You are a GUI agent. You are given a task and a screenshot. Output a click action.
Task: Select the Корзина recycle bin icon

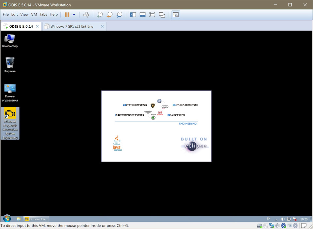pos(10,65)
